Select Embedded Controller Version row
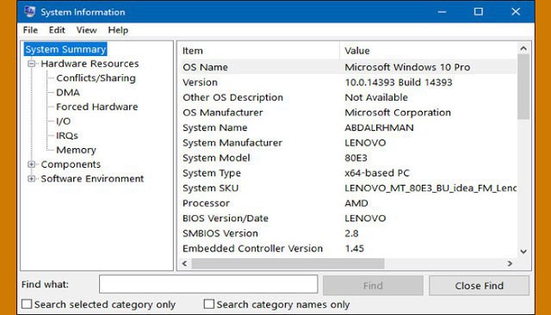 348,248
